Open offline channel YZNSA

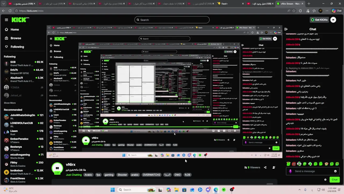coord(24,87)
